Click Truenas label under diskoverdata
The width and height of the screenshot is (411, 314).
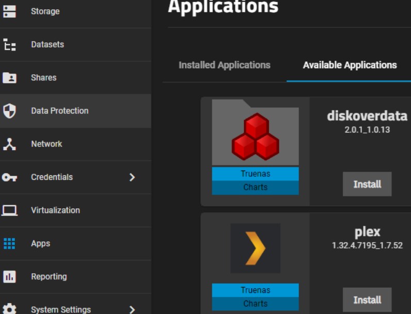click(255, 174)
